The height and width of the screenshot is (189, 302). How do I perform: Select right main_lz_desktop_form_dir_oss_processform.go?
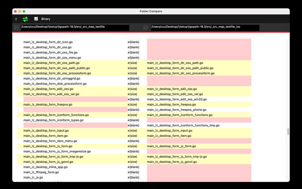point(181,73)
